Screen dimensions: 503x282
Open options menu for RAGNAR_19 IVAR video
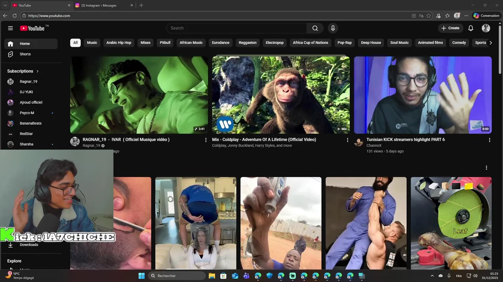(x=206, y=140)
